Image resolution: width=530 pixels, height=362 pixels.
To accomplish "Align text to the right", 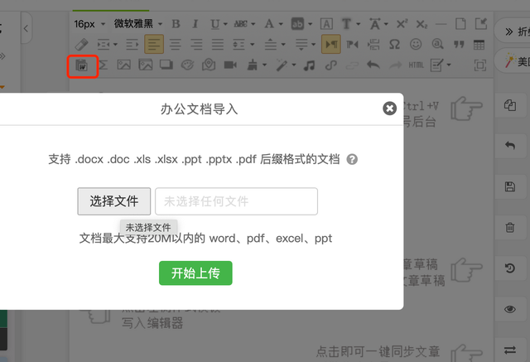I will pyautogui.click(x=196, y=44).
